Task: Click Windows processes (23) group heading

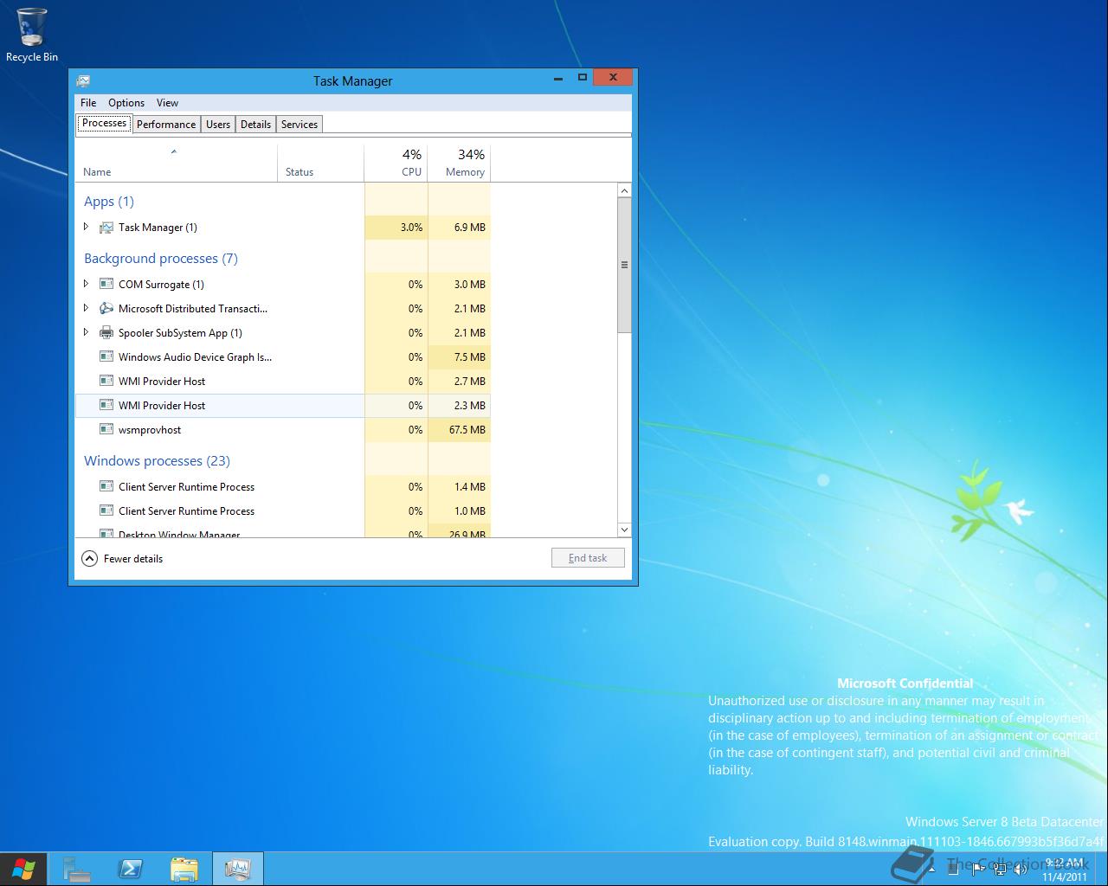Action: coord(157,461)
